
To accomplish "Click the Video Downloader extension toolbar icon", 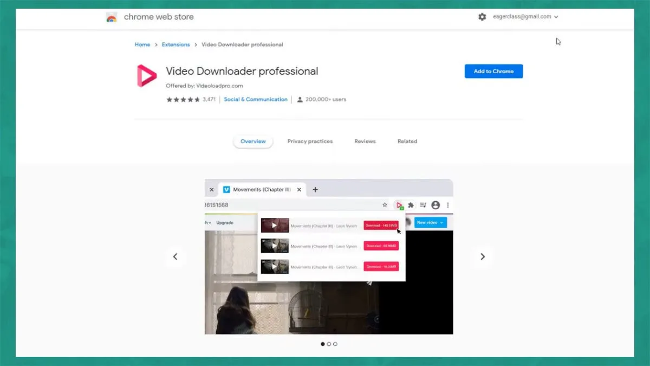I will [x=399, y=205].
